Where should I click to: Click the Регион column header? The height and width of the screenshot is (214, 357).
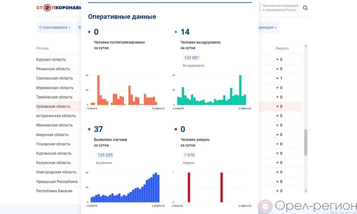(42, 48)
